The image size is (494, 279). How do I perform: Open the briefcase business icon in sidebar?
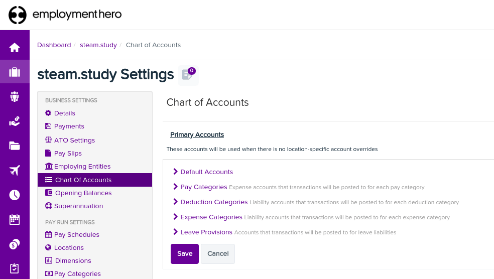tap(15, 72)
